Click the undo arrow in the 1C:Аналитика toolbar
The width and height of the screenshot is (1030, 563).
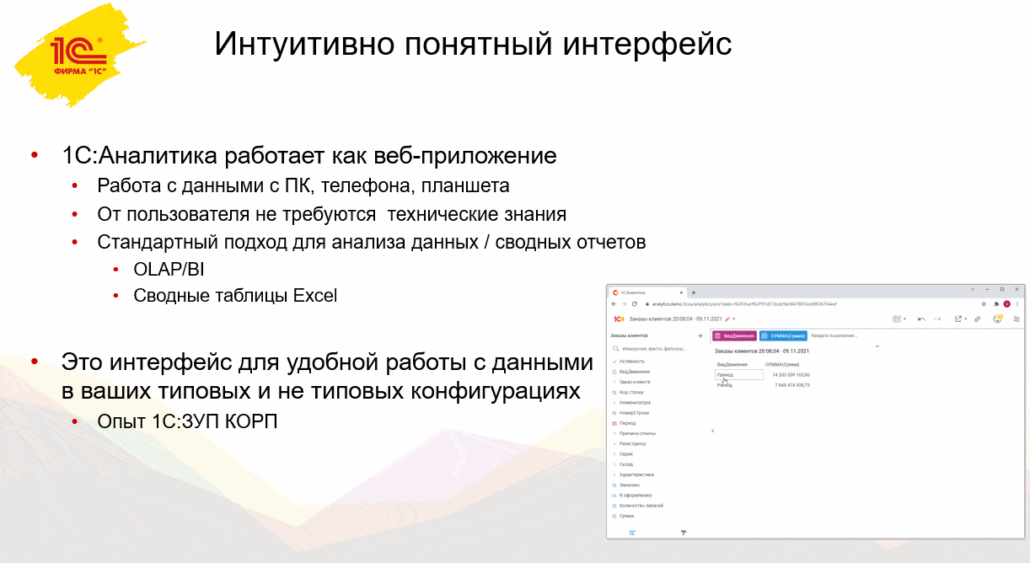(921, 319)
